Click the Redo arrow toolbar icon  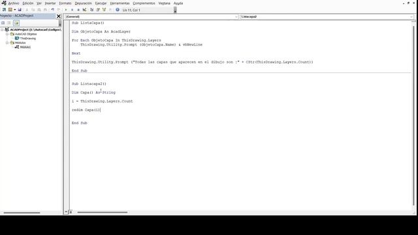coord(59,10)
